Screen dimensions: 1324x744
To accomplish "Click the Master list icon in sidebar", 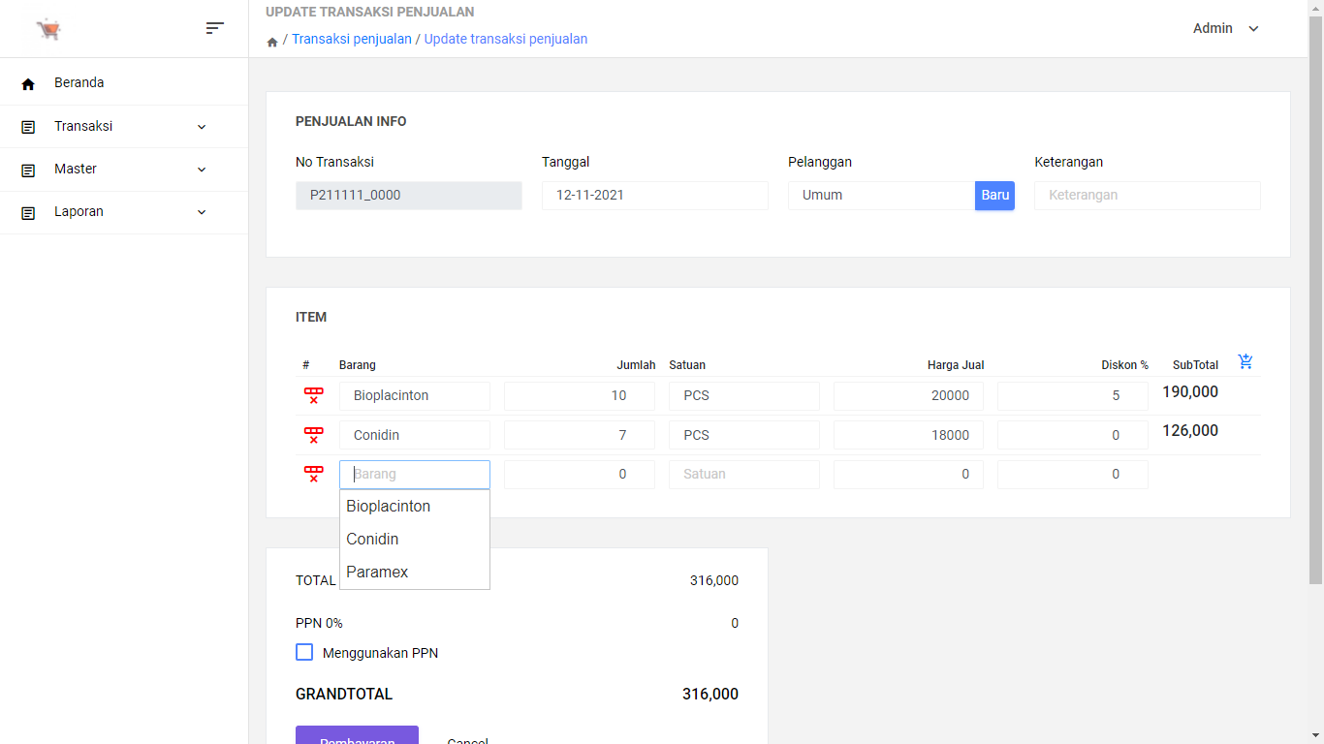I will pos(27,169).
